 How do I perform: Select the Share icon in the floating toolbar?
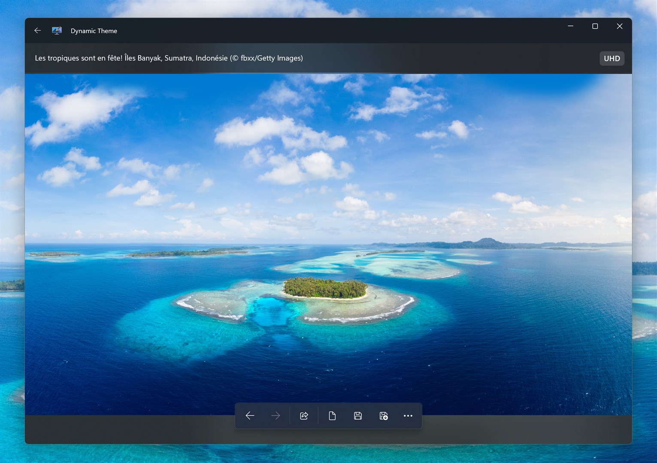(x=304, y=415)
